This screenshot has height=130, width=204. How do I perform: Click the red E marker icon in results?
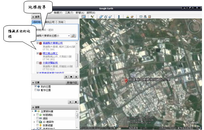40,63
